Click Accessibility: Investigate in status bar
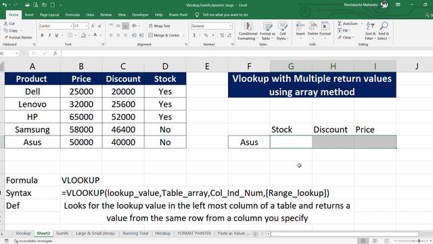Screen dimensions: 433x244 point(33,241)
